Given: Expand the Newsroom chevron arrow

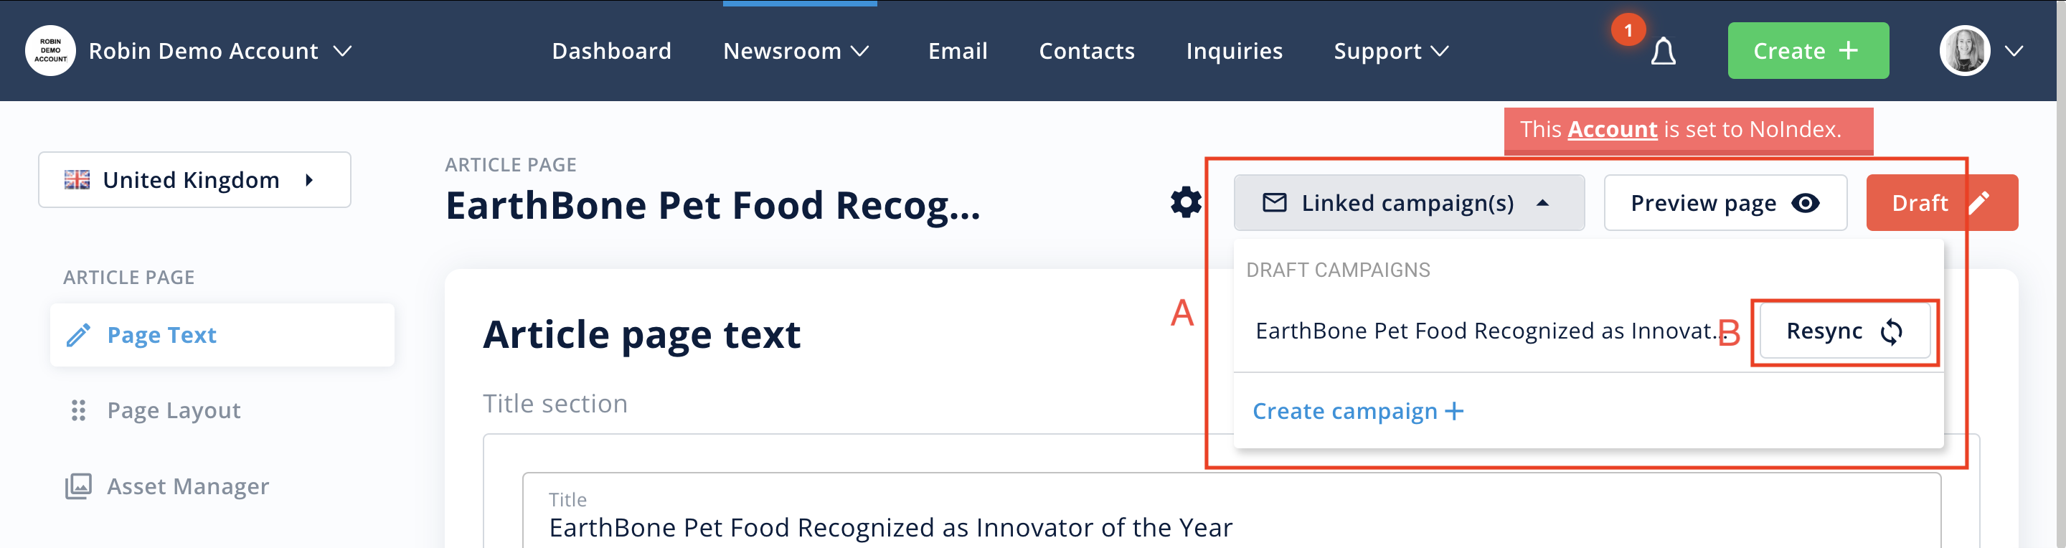Looking at the screenshot, I should pos(860,52).
